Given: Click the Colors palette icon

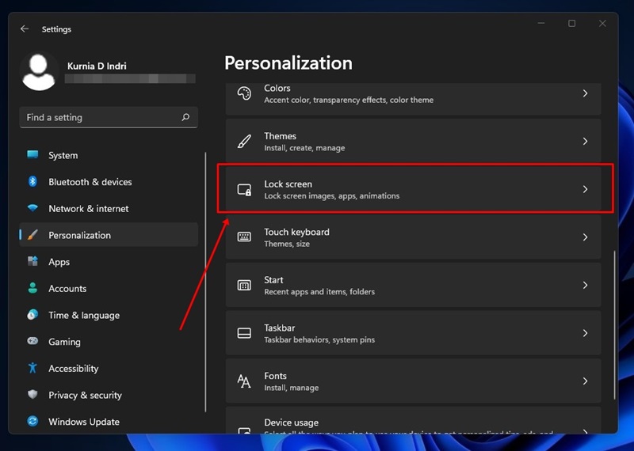Looking at the screenshot, I should tap(244, 93).
